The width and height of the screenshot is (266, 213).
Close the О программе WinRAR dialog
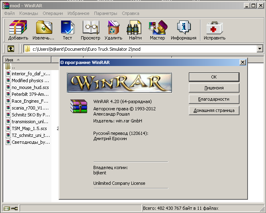(x=243, y=62)
